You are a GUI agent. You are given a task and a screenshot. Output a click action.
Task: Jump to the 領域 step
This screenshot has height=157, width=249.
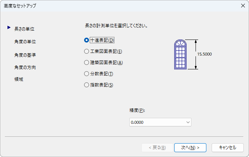pos(19,79)
